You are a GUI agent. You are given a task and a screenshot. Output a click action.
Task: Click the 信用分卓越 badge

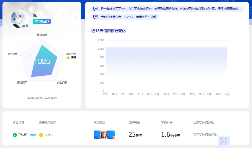tap(42, 22)
